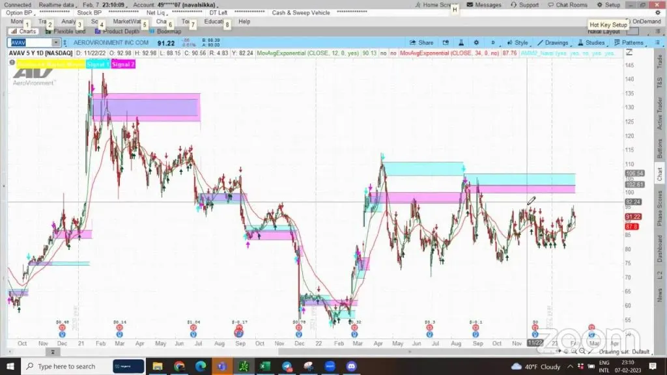Click into the AVAV symbol input field
The width and height of the screenshot is (667, 375).
coord(30,42)
